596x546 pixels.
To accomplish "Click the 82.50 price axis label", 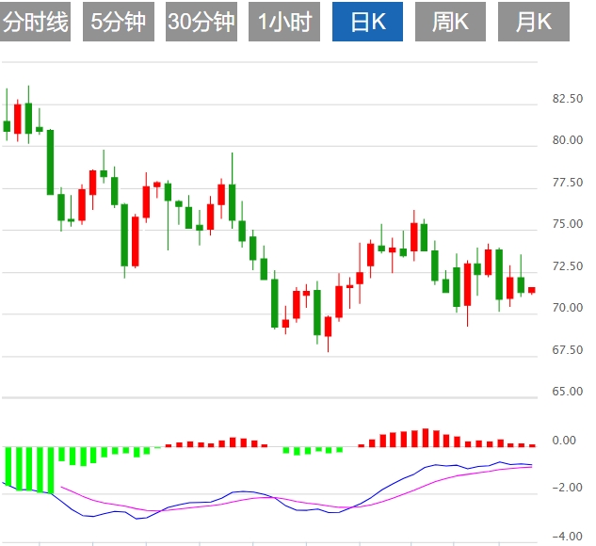I will 568,99.
